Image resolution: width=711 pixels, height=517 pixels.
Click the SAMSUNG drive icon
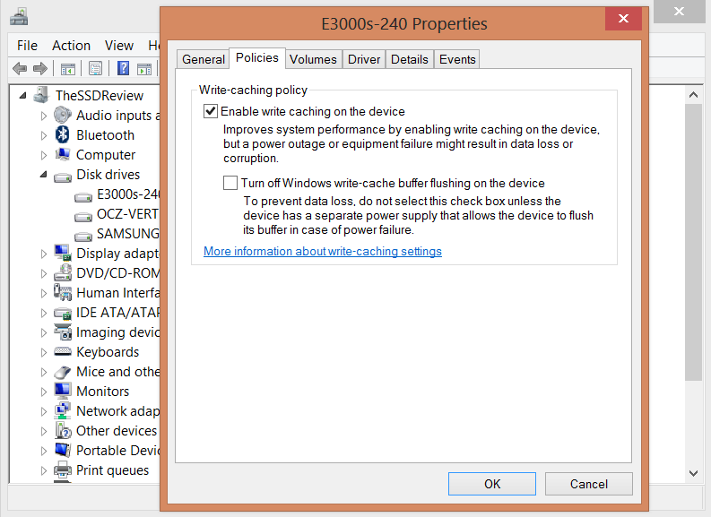83,236
